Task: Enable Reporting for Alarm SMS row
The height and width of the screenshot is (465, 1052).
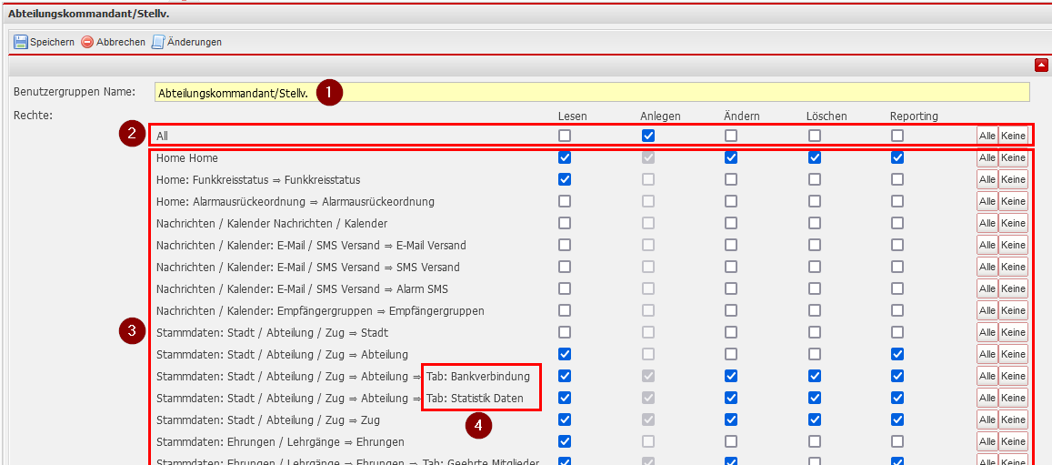Action: click(897, 288)
